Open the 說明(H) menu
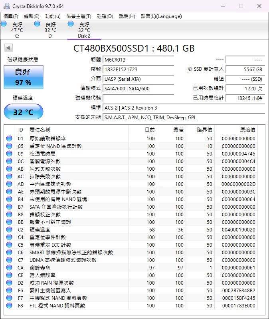 [127, 16]
